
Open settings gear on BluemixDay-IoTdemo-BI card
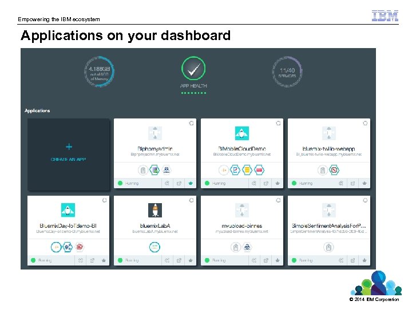(x=105, y=200)
